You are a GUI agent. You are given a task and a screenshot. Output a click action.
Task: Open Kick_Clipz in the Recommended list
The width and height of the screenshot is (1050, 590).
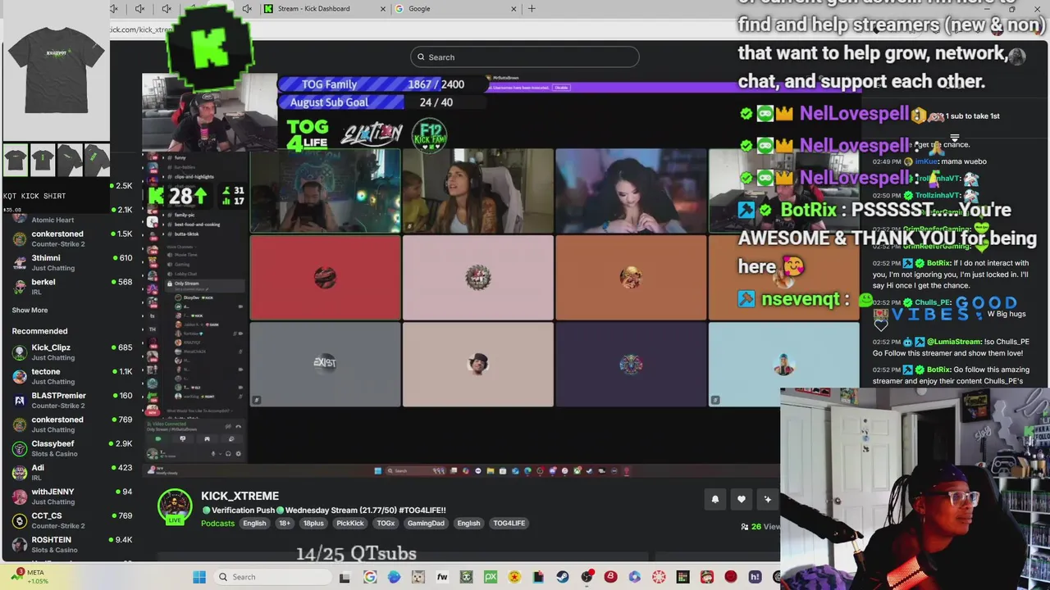click(72, 352)
